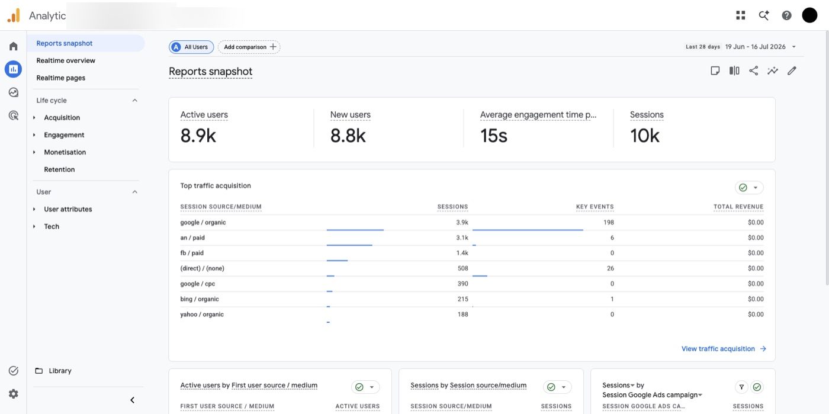Click the All Users segment chip
The width and height of the screenshot is (829, 414).
[191, 47]
